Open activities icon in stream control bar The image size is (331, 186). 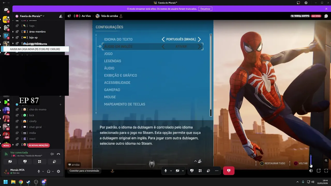coord(200,171)
